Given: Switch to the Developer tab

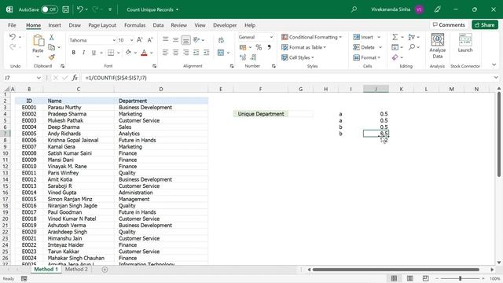Looking at the screenshot, I should tap(225, 25).
